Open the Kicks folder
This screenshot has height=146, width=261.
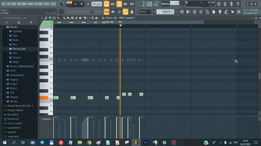(x=14, y=40)
